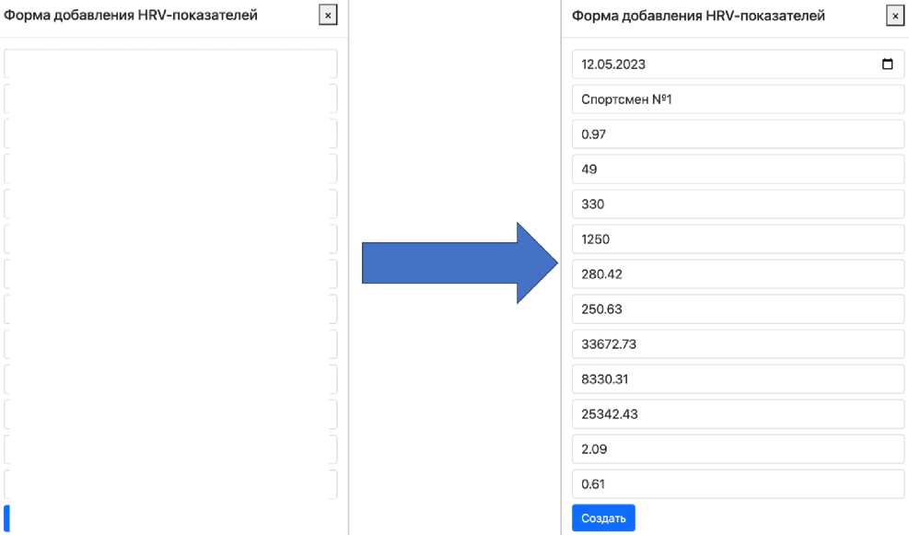
Task: Select the field showing 25342.43
Action: (x=737, y=414)
